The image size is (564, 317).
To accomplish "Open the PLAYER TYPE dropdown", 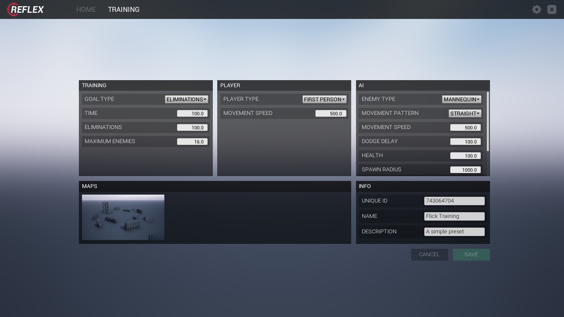I will (x=324, y=99).
